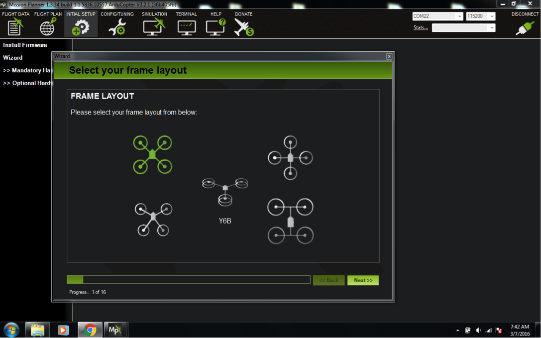
Task: Open the Flight Data screen
Action: [15, 23]
